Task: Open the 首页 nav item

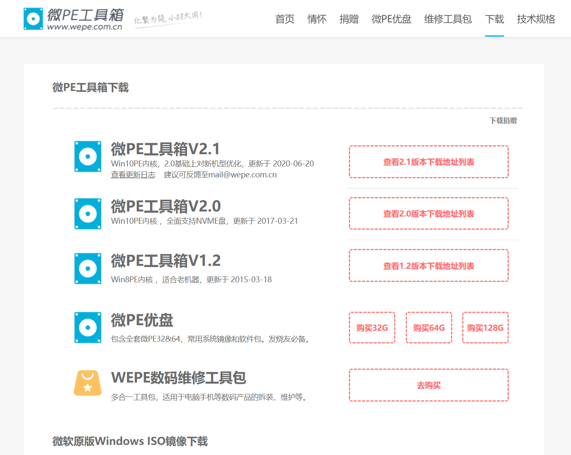Action: point(284,19)
